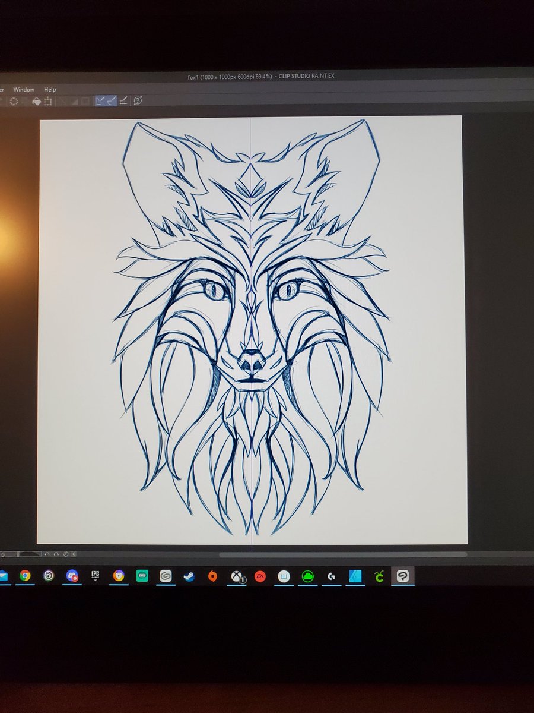The width and height of the screenshot is (534, 713).
Task: Open Mail from the taskbar
Action: (x=2, y=575)
